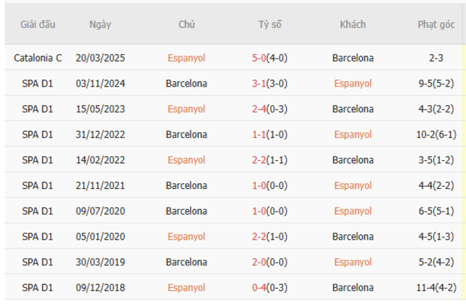This screenshot has width=466, height=307.
Task: Click Barcelona home team on 09/07/2020
Action: 186,211
